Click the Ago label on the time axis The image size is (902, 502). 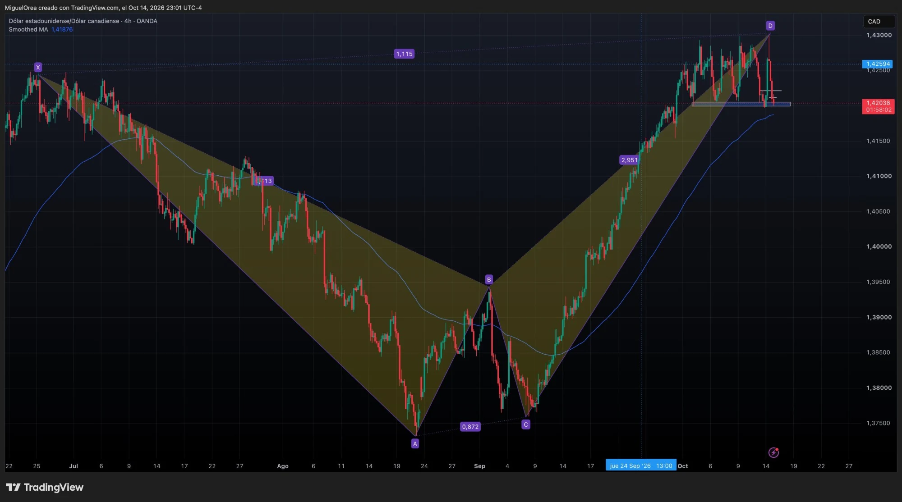pos(282,466)
